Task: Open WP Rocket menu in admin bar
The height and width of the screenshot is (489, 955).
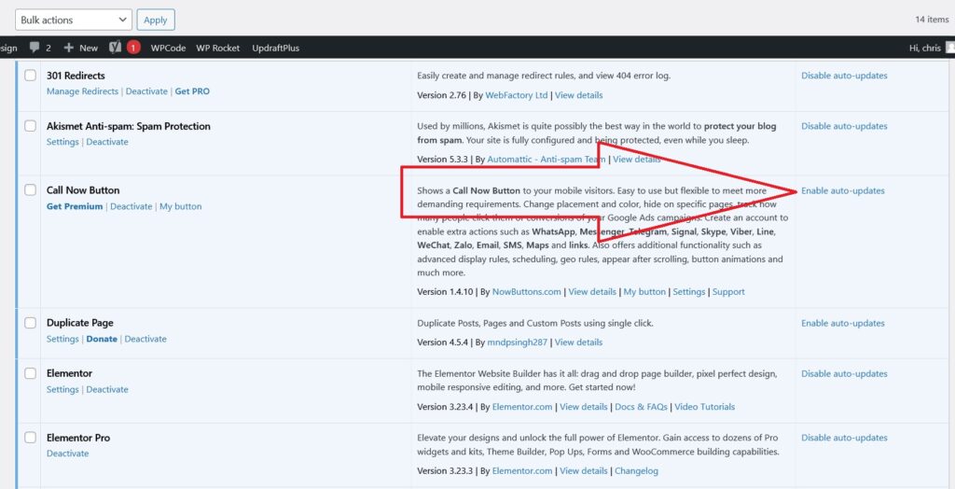Action: click(218, 48)
